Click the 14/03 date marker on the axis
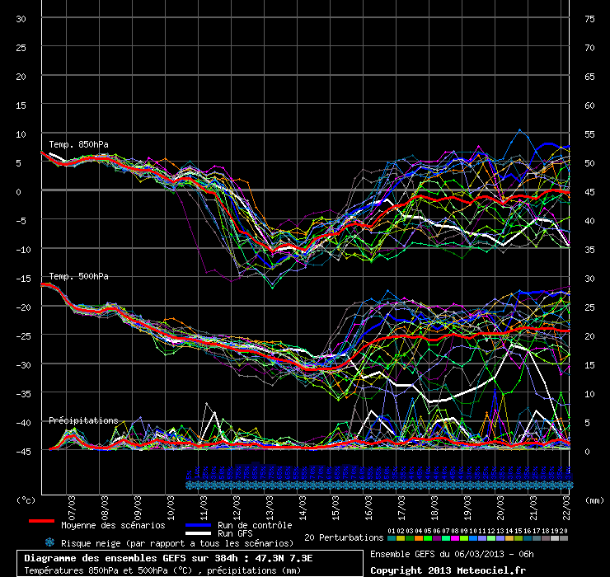Screen dimensions: 610x577 [x=303, y=501]
